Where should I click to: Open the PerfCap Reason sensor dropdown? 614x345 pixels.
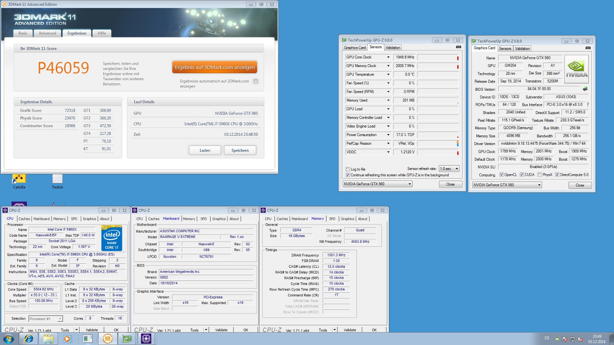[388, 143]
